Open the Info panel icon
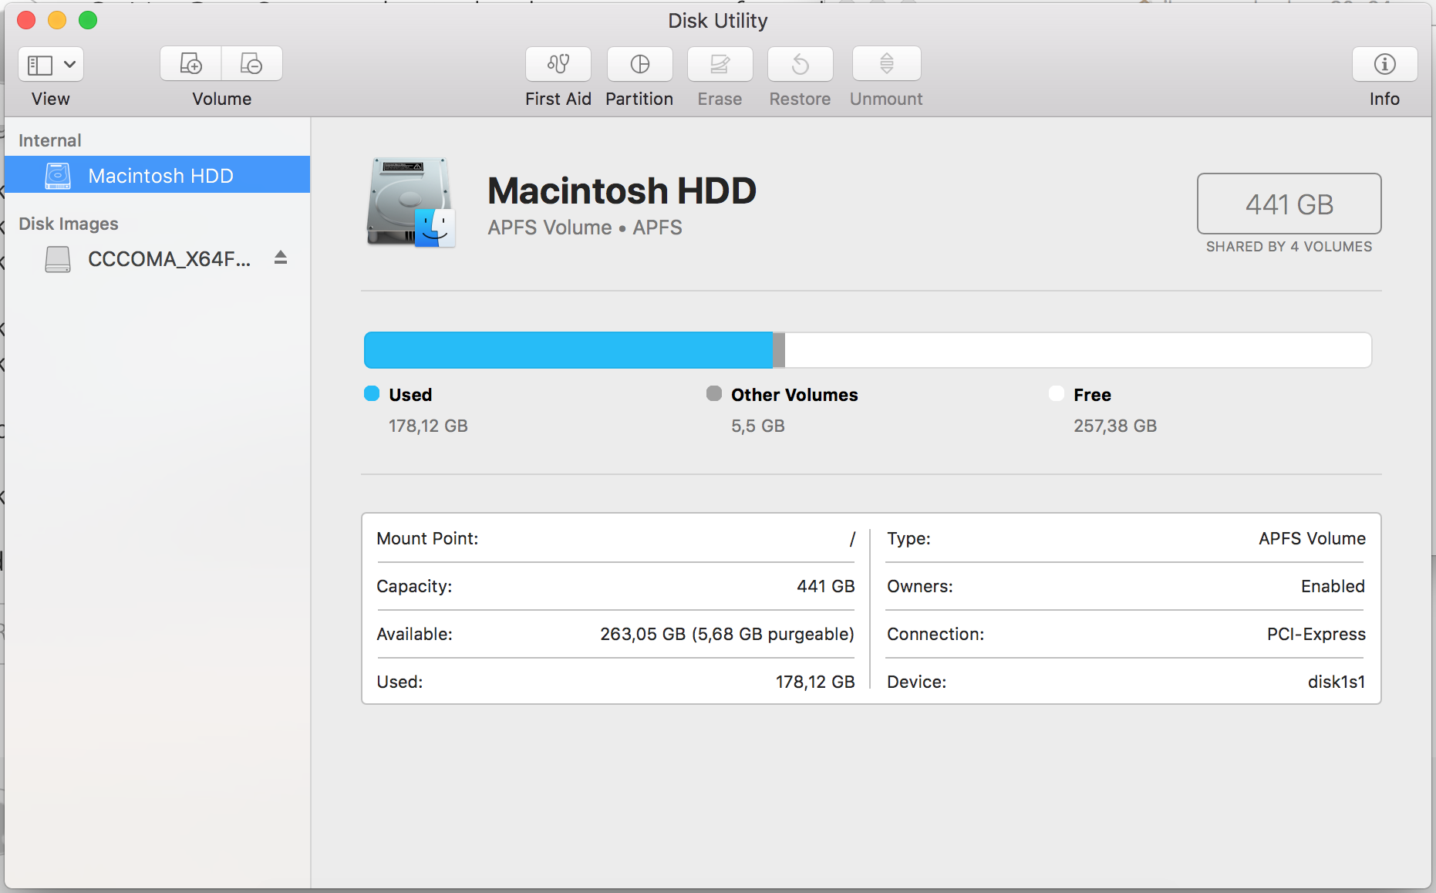Screen dimensions: 1436x893 pyautogui.click(x=1385, y=64)
